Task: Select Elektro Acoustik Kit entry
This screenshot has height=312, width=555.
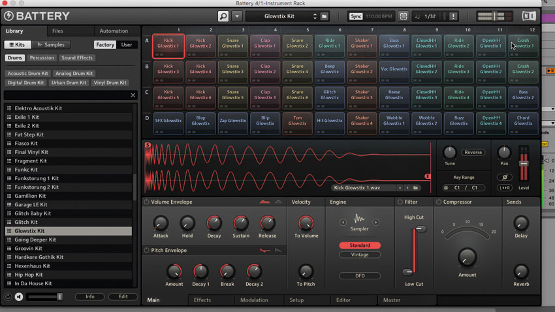Action: click(x=69, y=108)
